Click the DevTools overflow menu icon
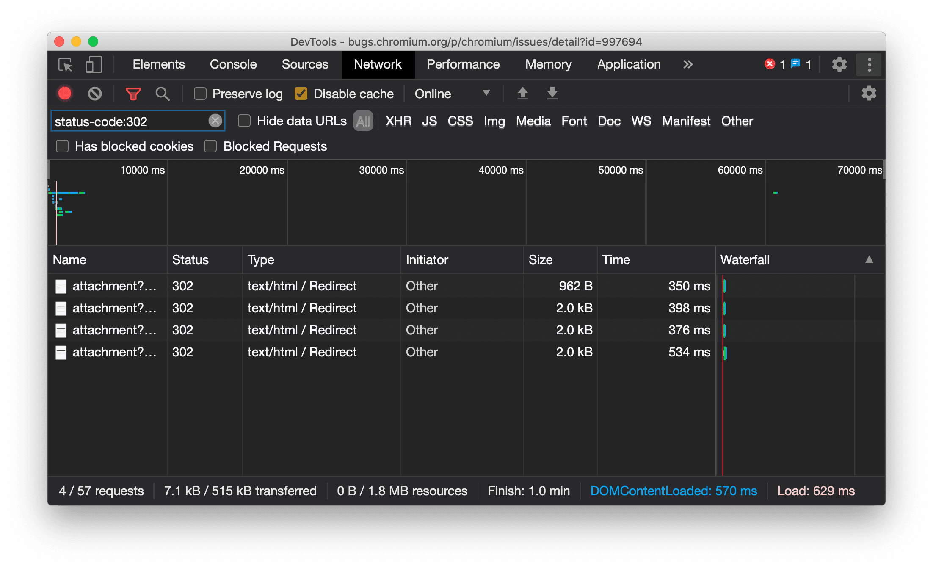Image resolution: width=933 pixels, height=568 pixels. point(868,65)
